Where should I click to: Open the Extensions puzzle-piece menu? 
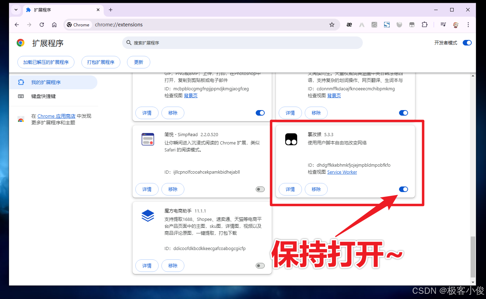[x=424, y=25]
